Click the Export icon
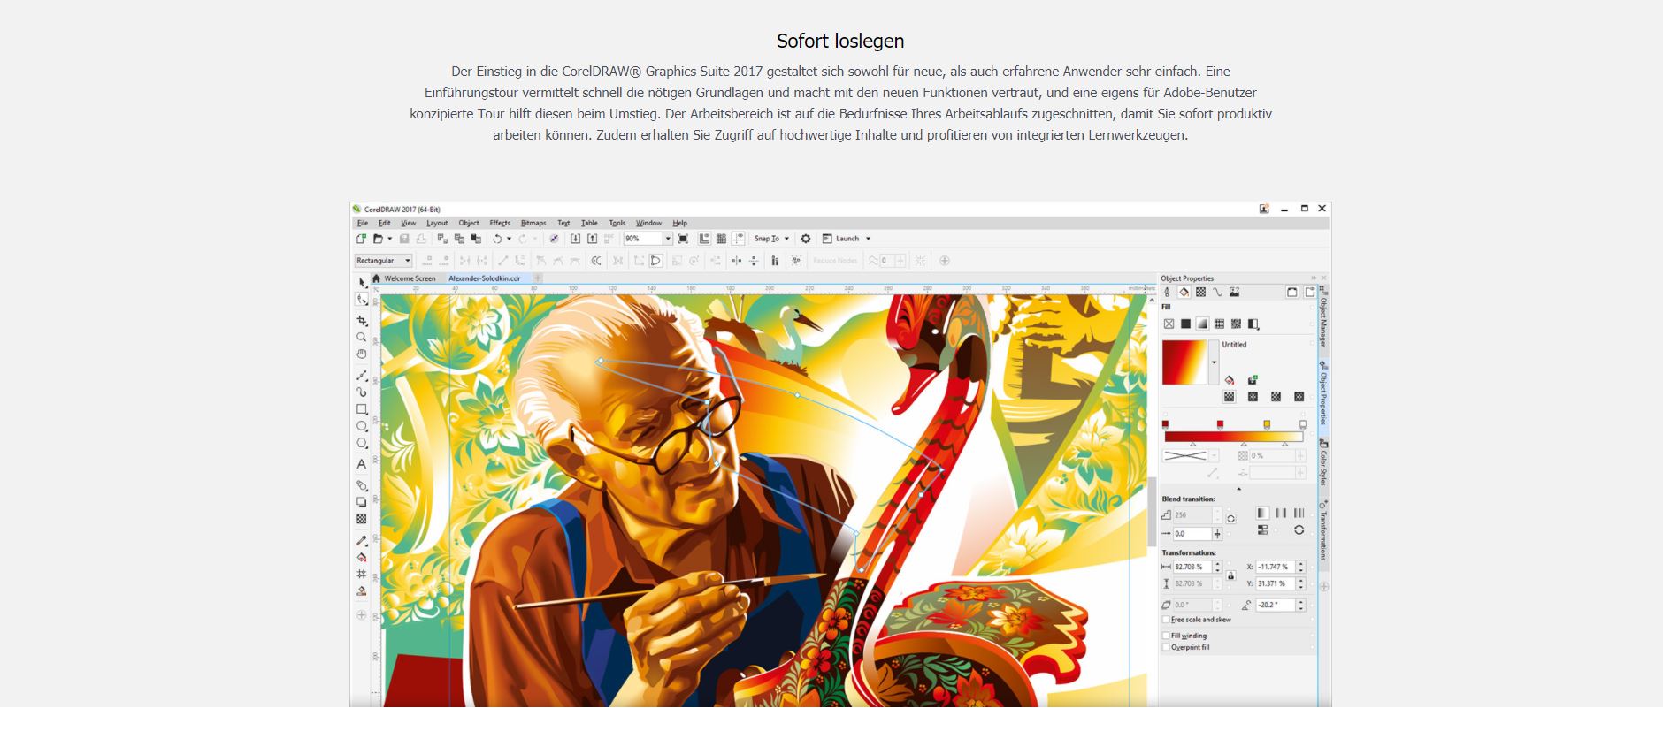This screenshot has width=1663, height=739. (x=593, y=239)
